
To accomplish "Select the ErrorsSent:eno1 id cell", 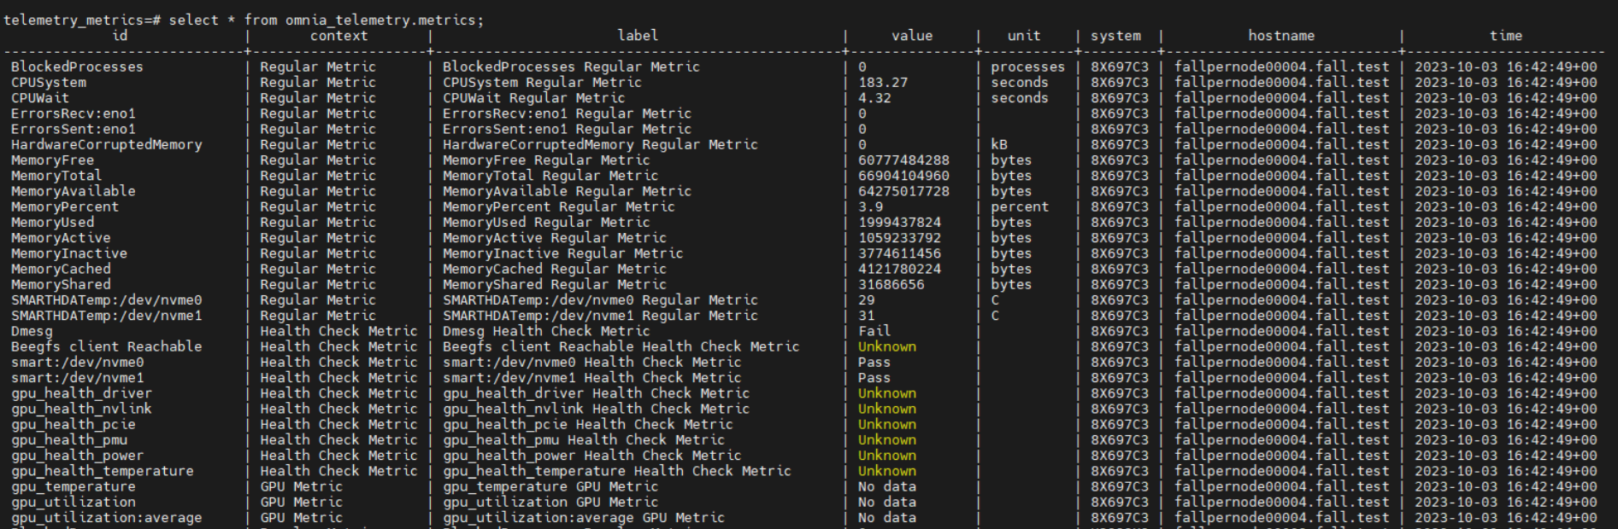I will (73, 129).
